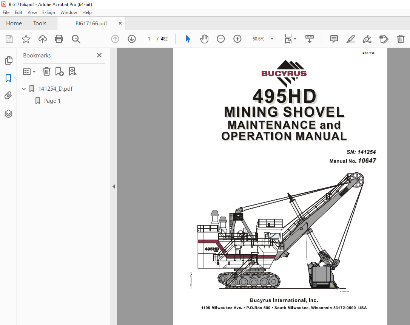Add a new bookmark
This screenshot has height=325, width=410.
pyautogui.click(x=59, y=71)
